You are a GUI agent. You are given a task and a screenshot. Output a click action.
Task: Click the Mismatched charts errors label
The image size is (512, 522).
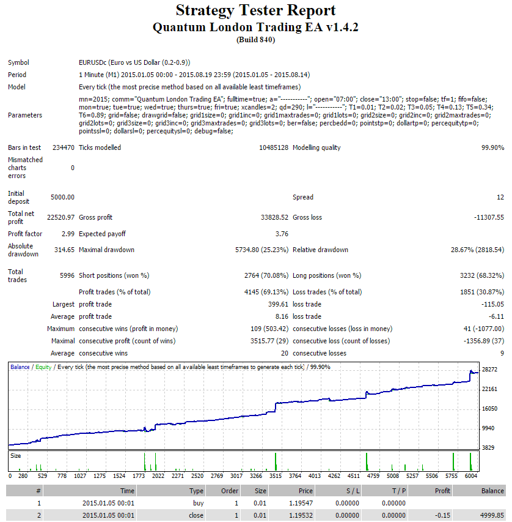pos(25,168)
